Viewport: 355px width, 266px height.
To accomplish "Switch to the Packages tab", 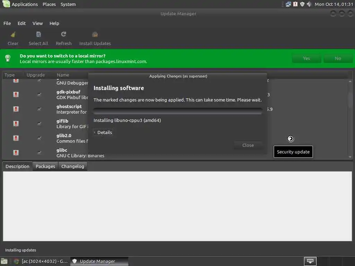I will click(x=45, y=166).
